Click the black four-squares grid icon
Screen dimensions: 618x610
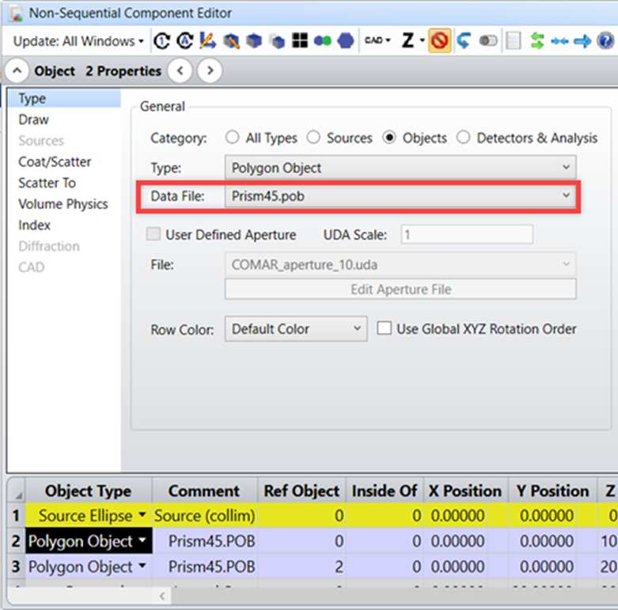click(x=300, y=40)
